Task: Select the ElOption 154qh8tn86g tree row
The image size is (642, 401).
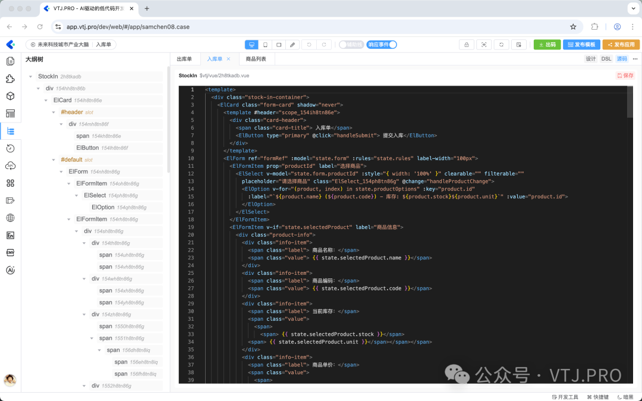Action: pos(126,207)
